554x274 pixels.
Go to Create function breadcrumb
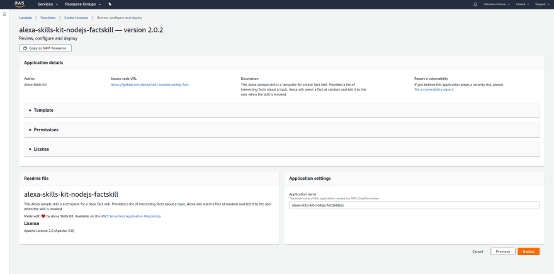[76, 18]
